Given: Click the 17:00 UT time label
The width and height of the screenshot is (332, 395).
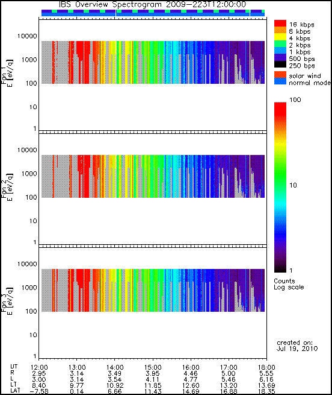Looking at the screenshot, I should click(229, 367).
